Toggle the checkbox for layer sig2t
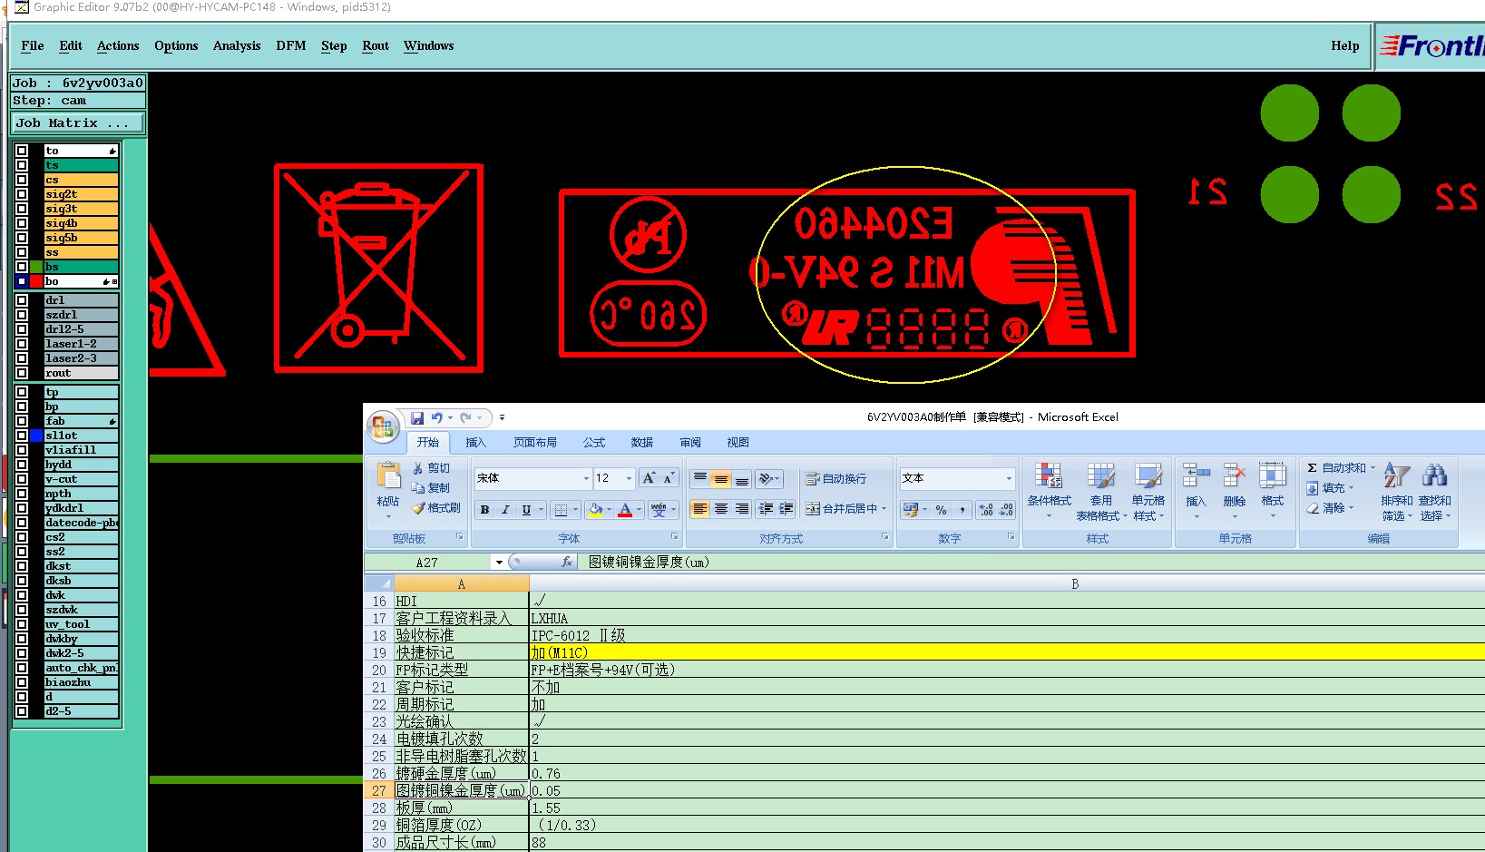 point(22,194)
